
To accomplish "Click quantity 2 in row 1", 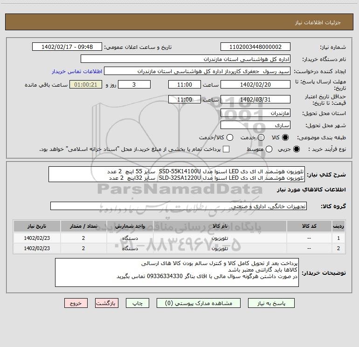I will pos(83,238).
